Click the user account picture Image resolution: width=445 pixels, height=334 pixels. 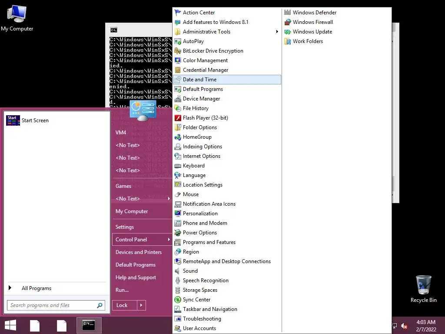click(x=143, y=111)
